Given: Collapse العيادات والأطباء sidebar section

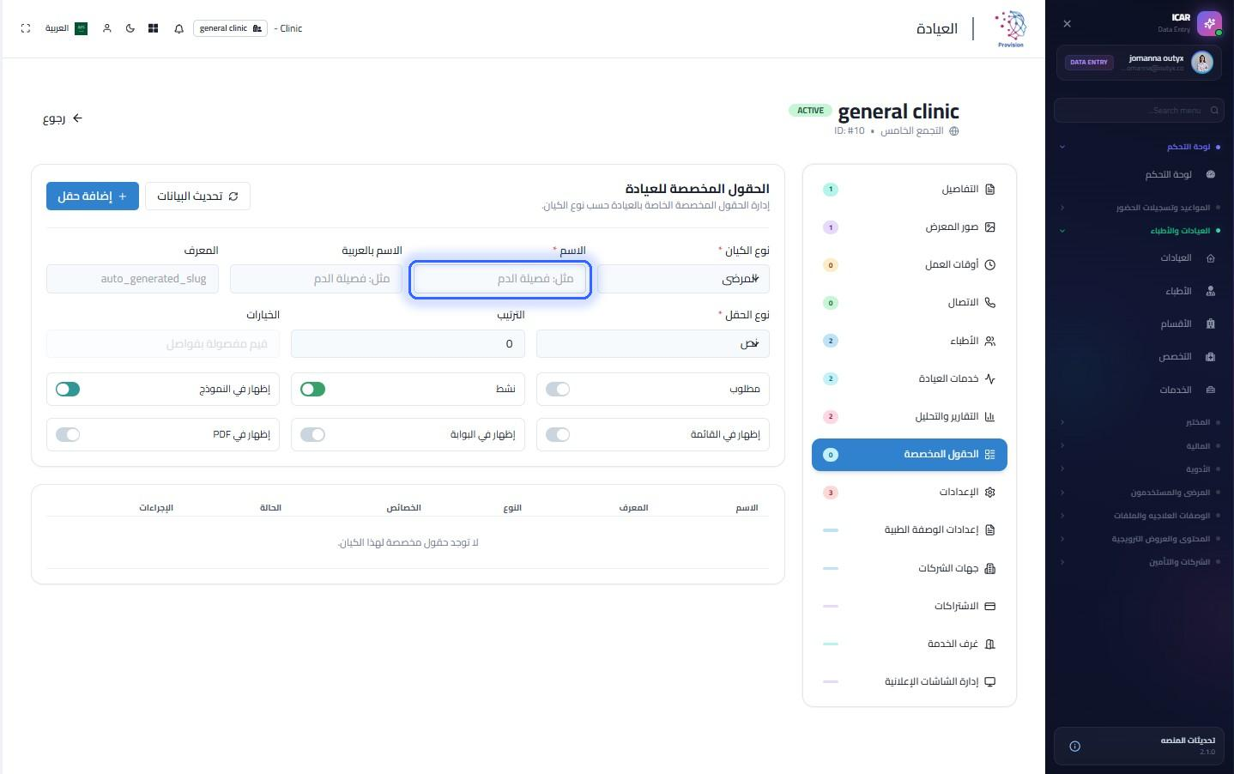Looking at the screenshot, I should [x=1140, y=231].
